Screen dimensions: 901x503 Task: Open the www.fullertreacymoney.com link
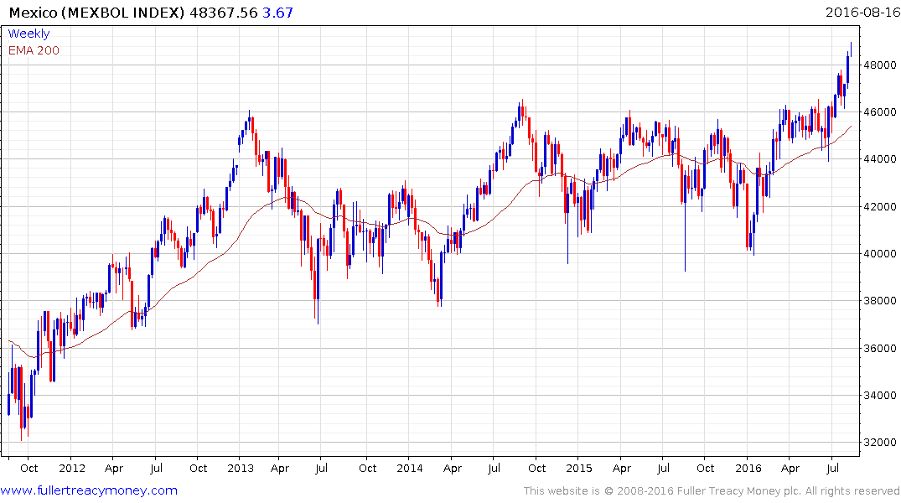89,490
